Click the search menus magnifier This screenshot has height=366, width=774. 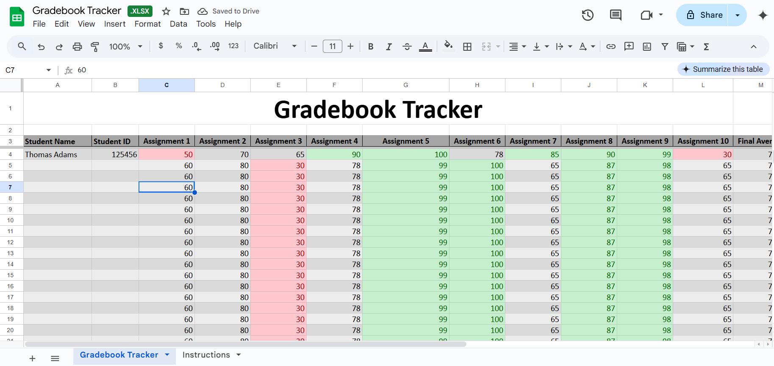pyautogui.click(x=22, y=46)
